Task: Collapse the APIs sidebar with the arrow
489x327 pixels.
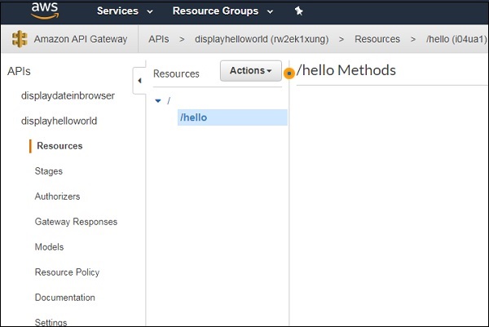Action: (x=138, y=81)
